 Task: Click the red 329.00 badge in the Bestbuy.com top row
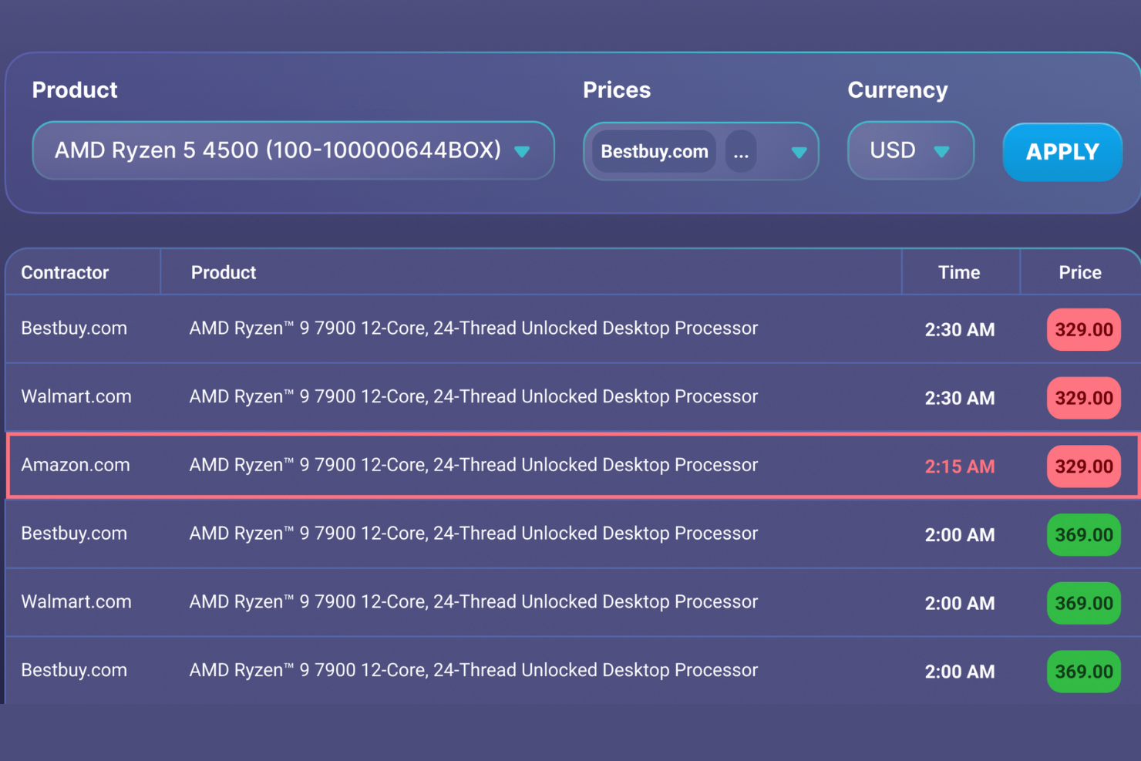tap(1083, 329)
